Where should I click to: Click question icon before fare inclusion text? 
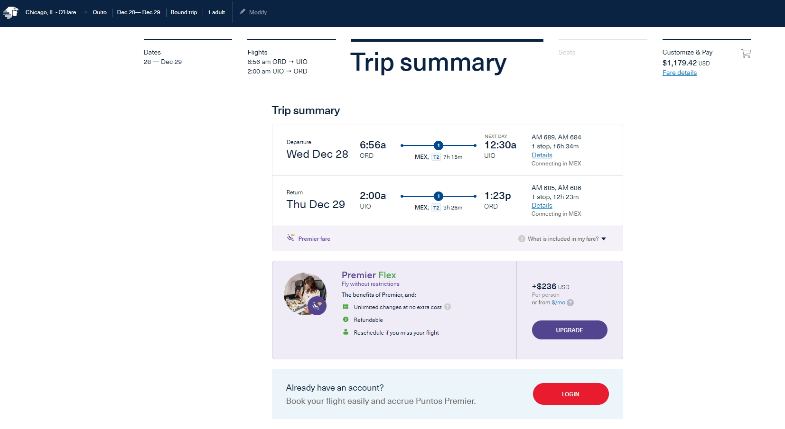(x=522, y=239)
